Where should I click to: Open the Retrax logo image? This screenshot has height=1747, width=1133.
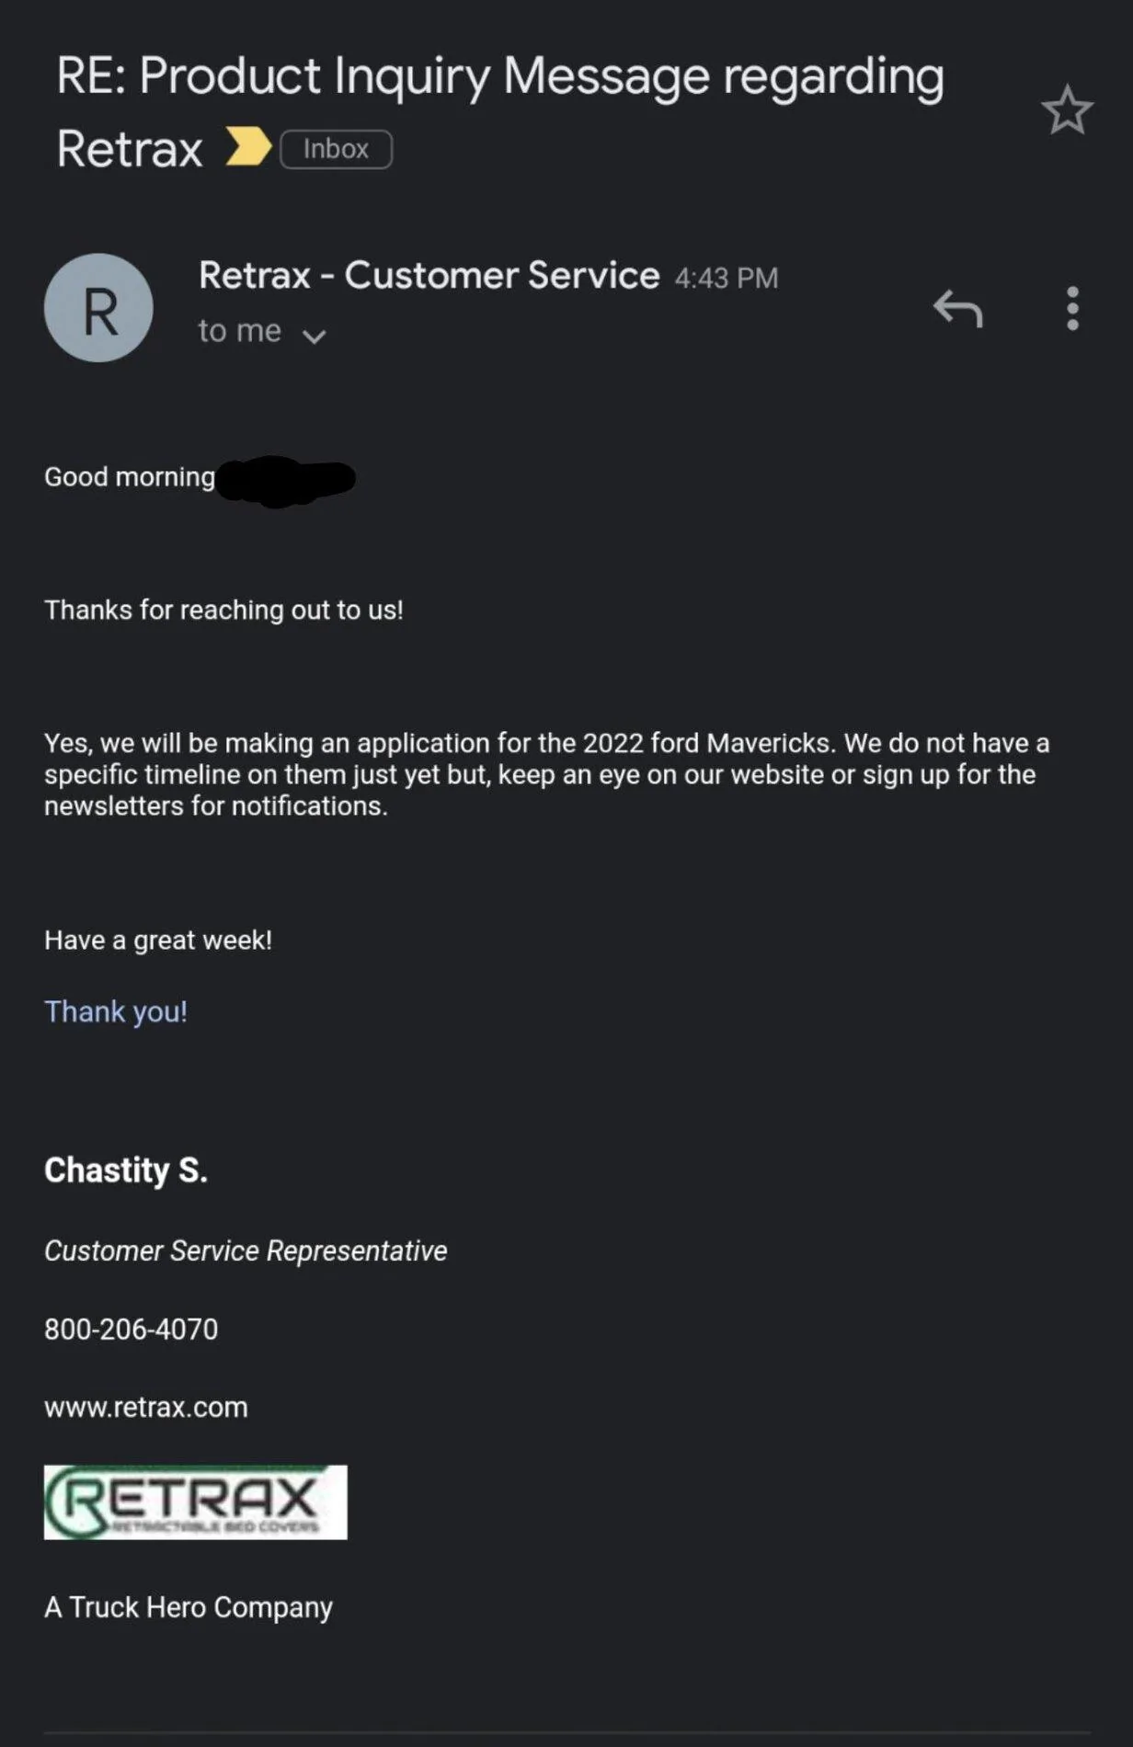tap(196, 1502)
